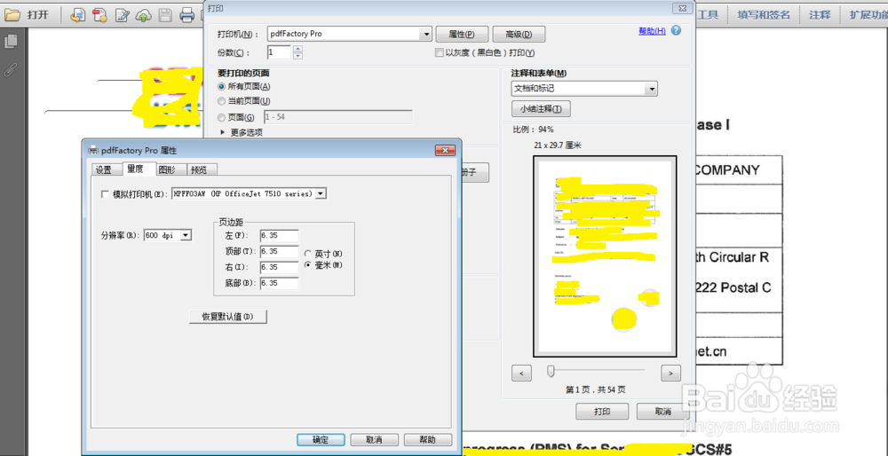Select the 页面 range radio button

pyautogui.click(x=221, y=117)
